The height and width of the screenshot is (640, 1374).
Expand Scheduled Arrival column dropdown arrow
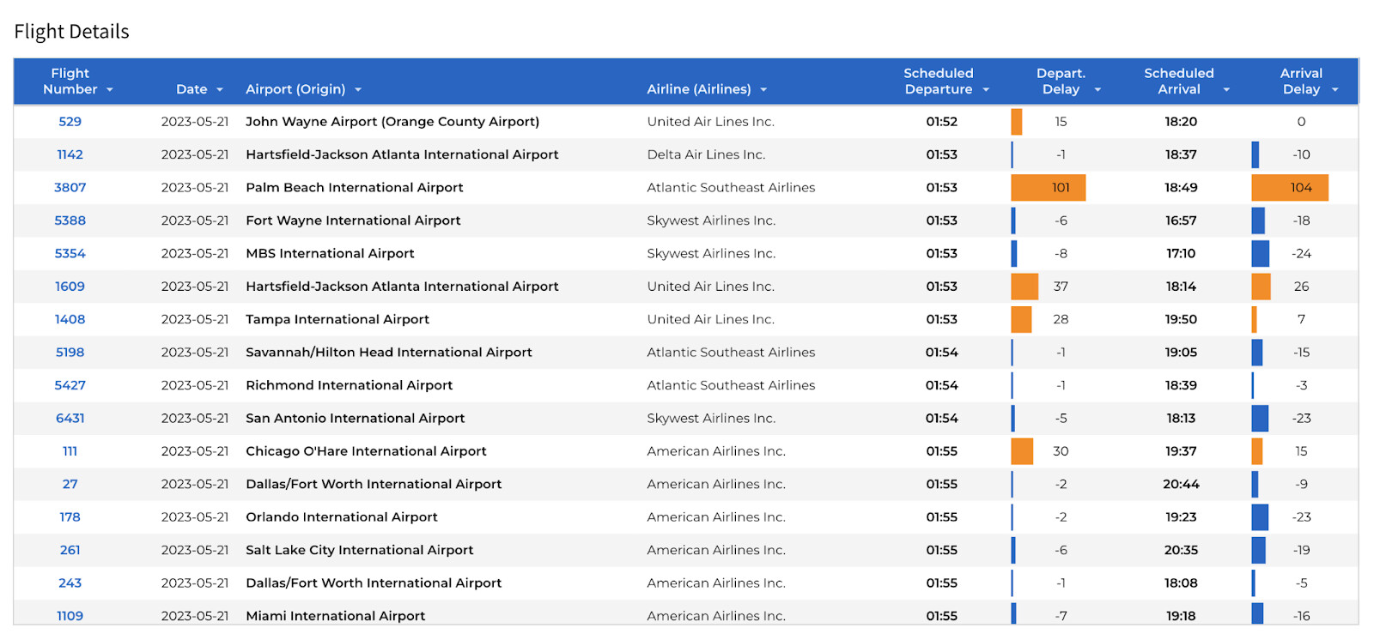pyautogui.click(x=1226, y=90)
